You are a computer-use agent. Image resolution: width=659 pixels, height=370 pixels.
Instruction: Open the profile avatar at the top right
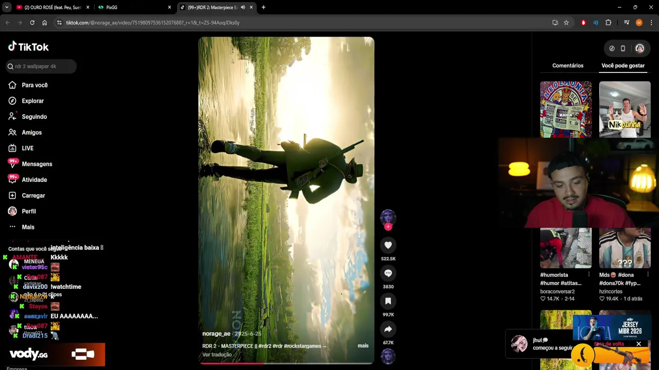coord(639,48)
